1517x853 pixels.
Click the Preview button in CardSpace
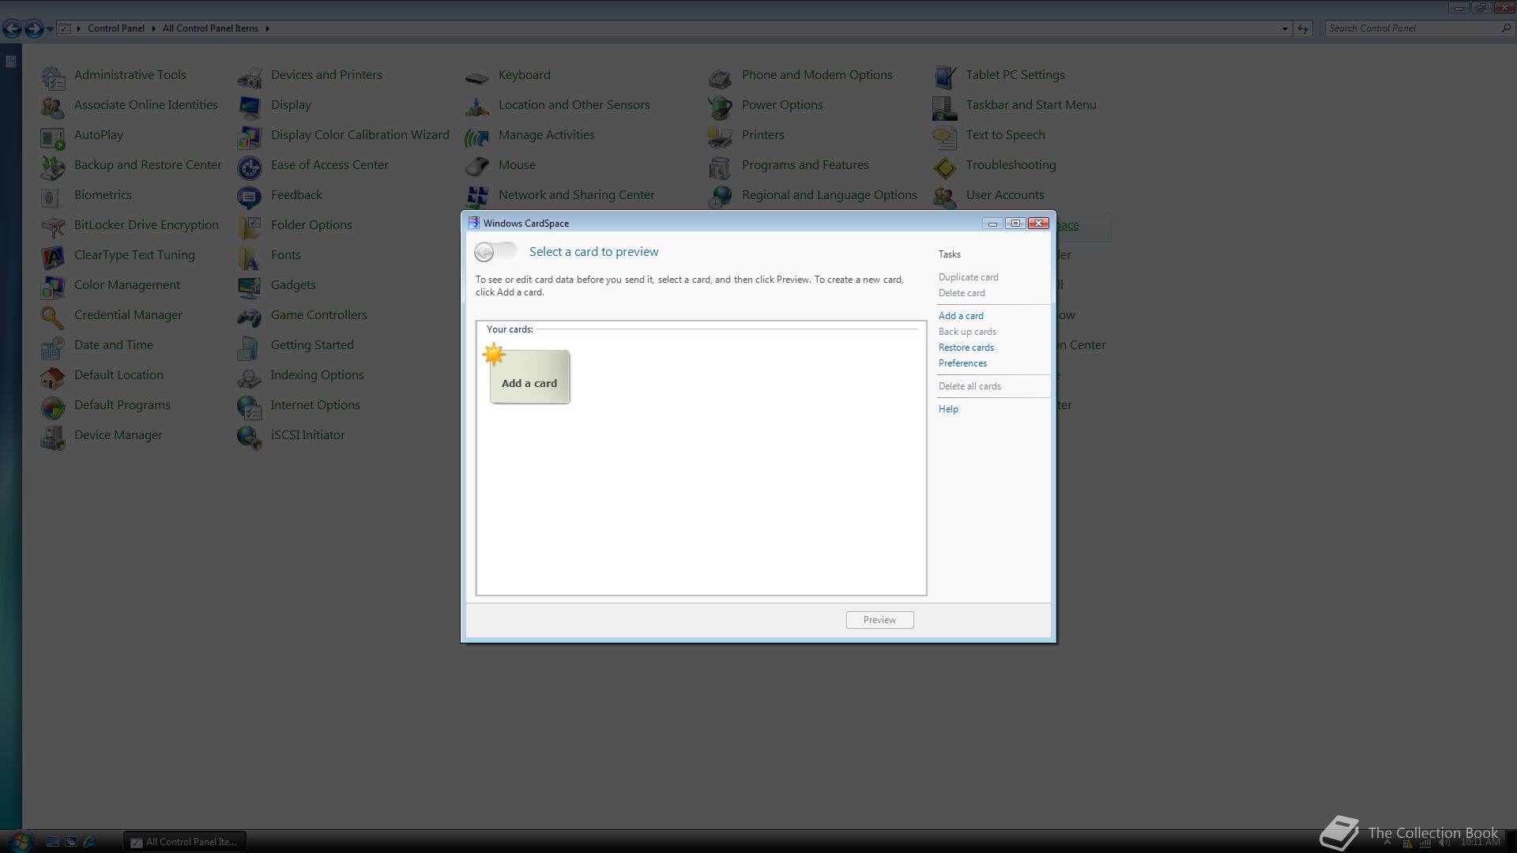click(879, 620)
